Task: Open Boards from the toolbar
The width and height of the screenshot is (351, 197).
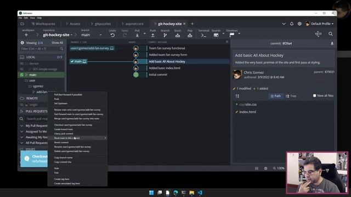Action: click(216, 35)
